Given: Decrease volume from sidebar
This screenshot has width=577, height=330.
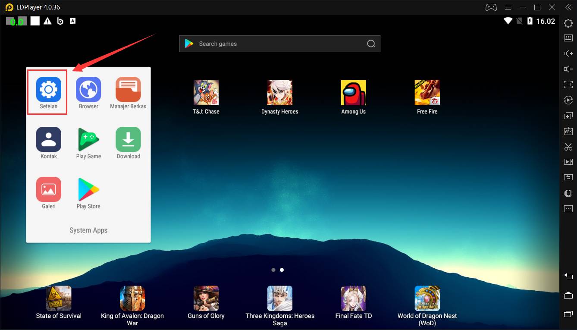Looking at the screenshot, I should 568,69.
